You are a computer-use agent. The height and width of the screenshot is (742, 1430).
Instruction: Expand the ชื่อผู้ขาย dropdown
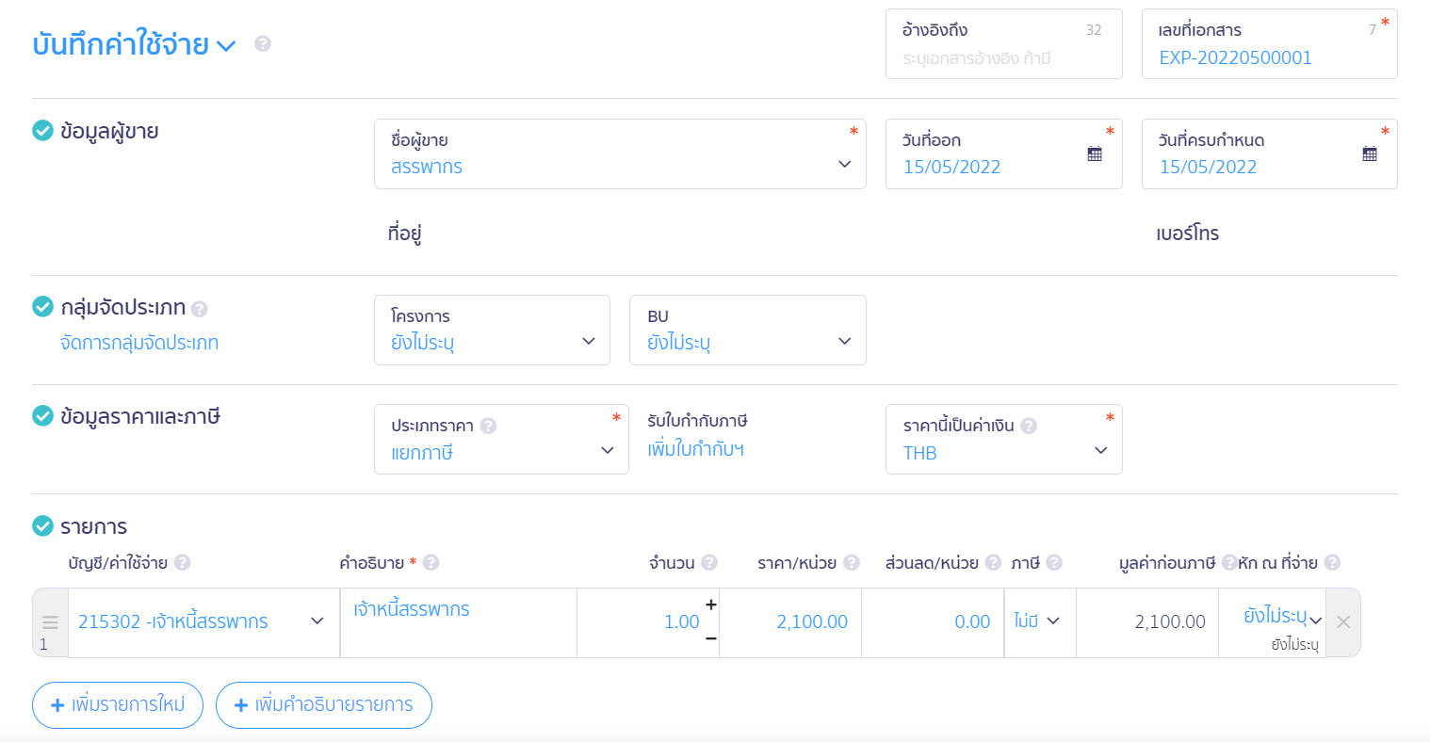620,153
